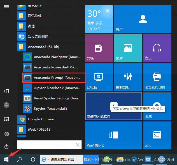Open the Beijing weather tile
The image size is (177, 165).
click(x=99, y=19)
